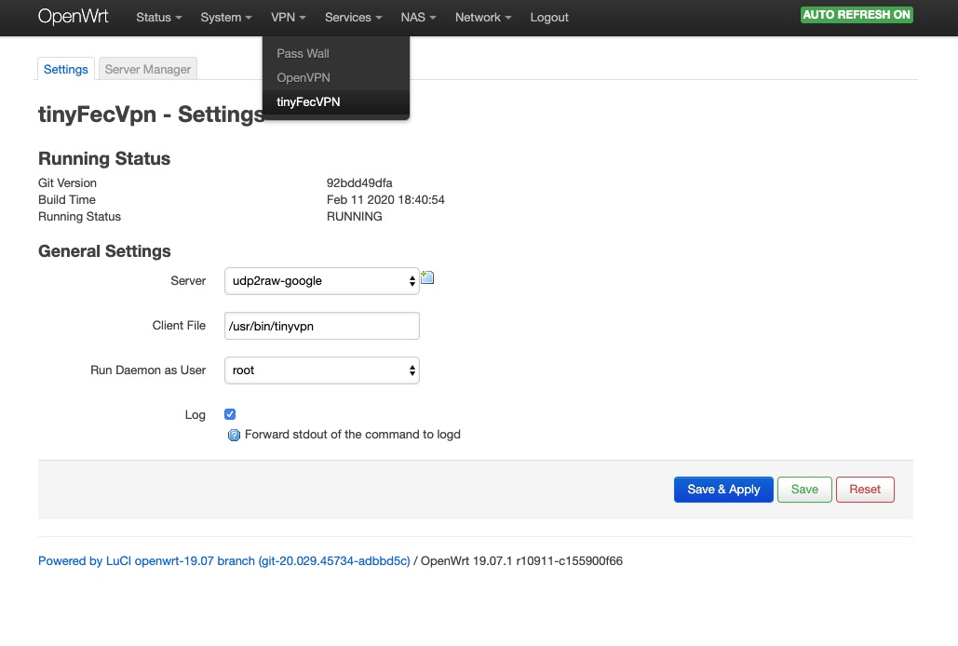Focus the Client File input field
958x646 pixels.
coord(322,326)
